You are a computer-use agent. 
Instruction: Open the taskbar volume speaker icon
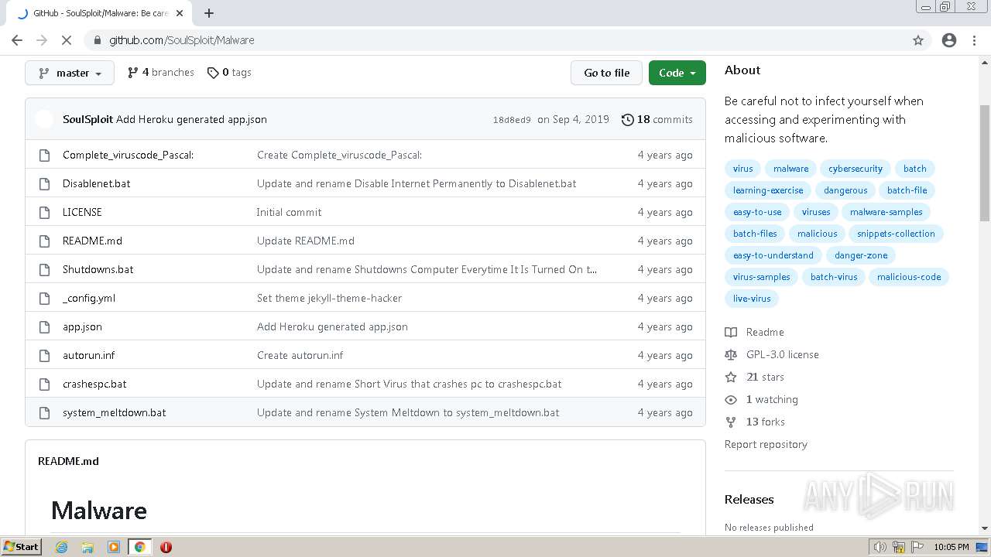880,547
